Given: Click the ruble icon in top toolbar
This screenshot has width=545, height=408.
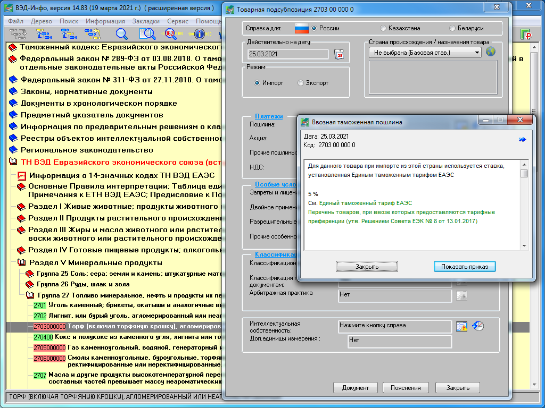Looking at the screenshot, I should 526,35.
